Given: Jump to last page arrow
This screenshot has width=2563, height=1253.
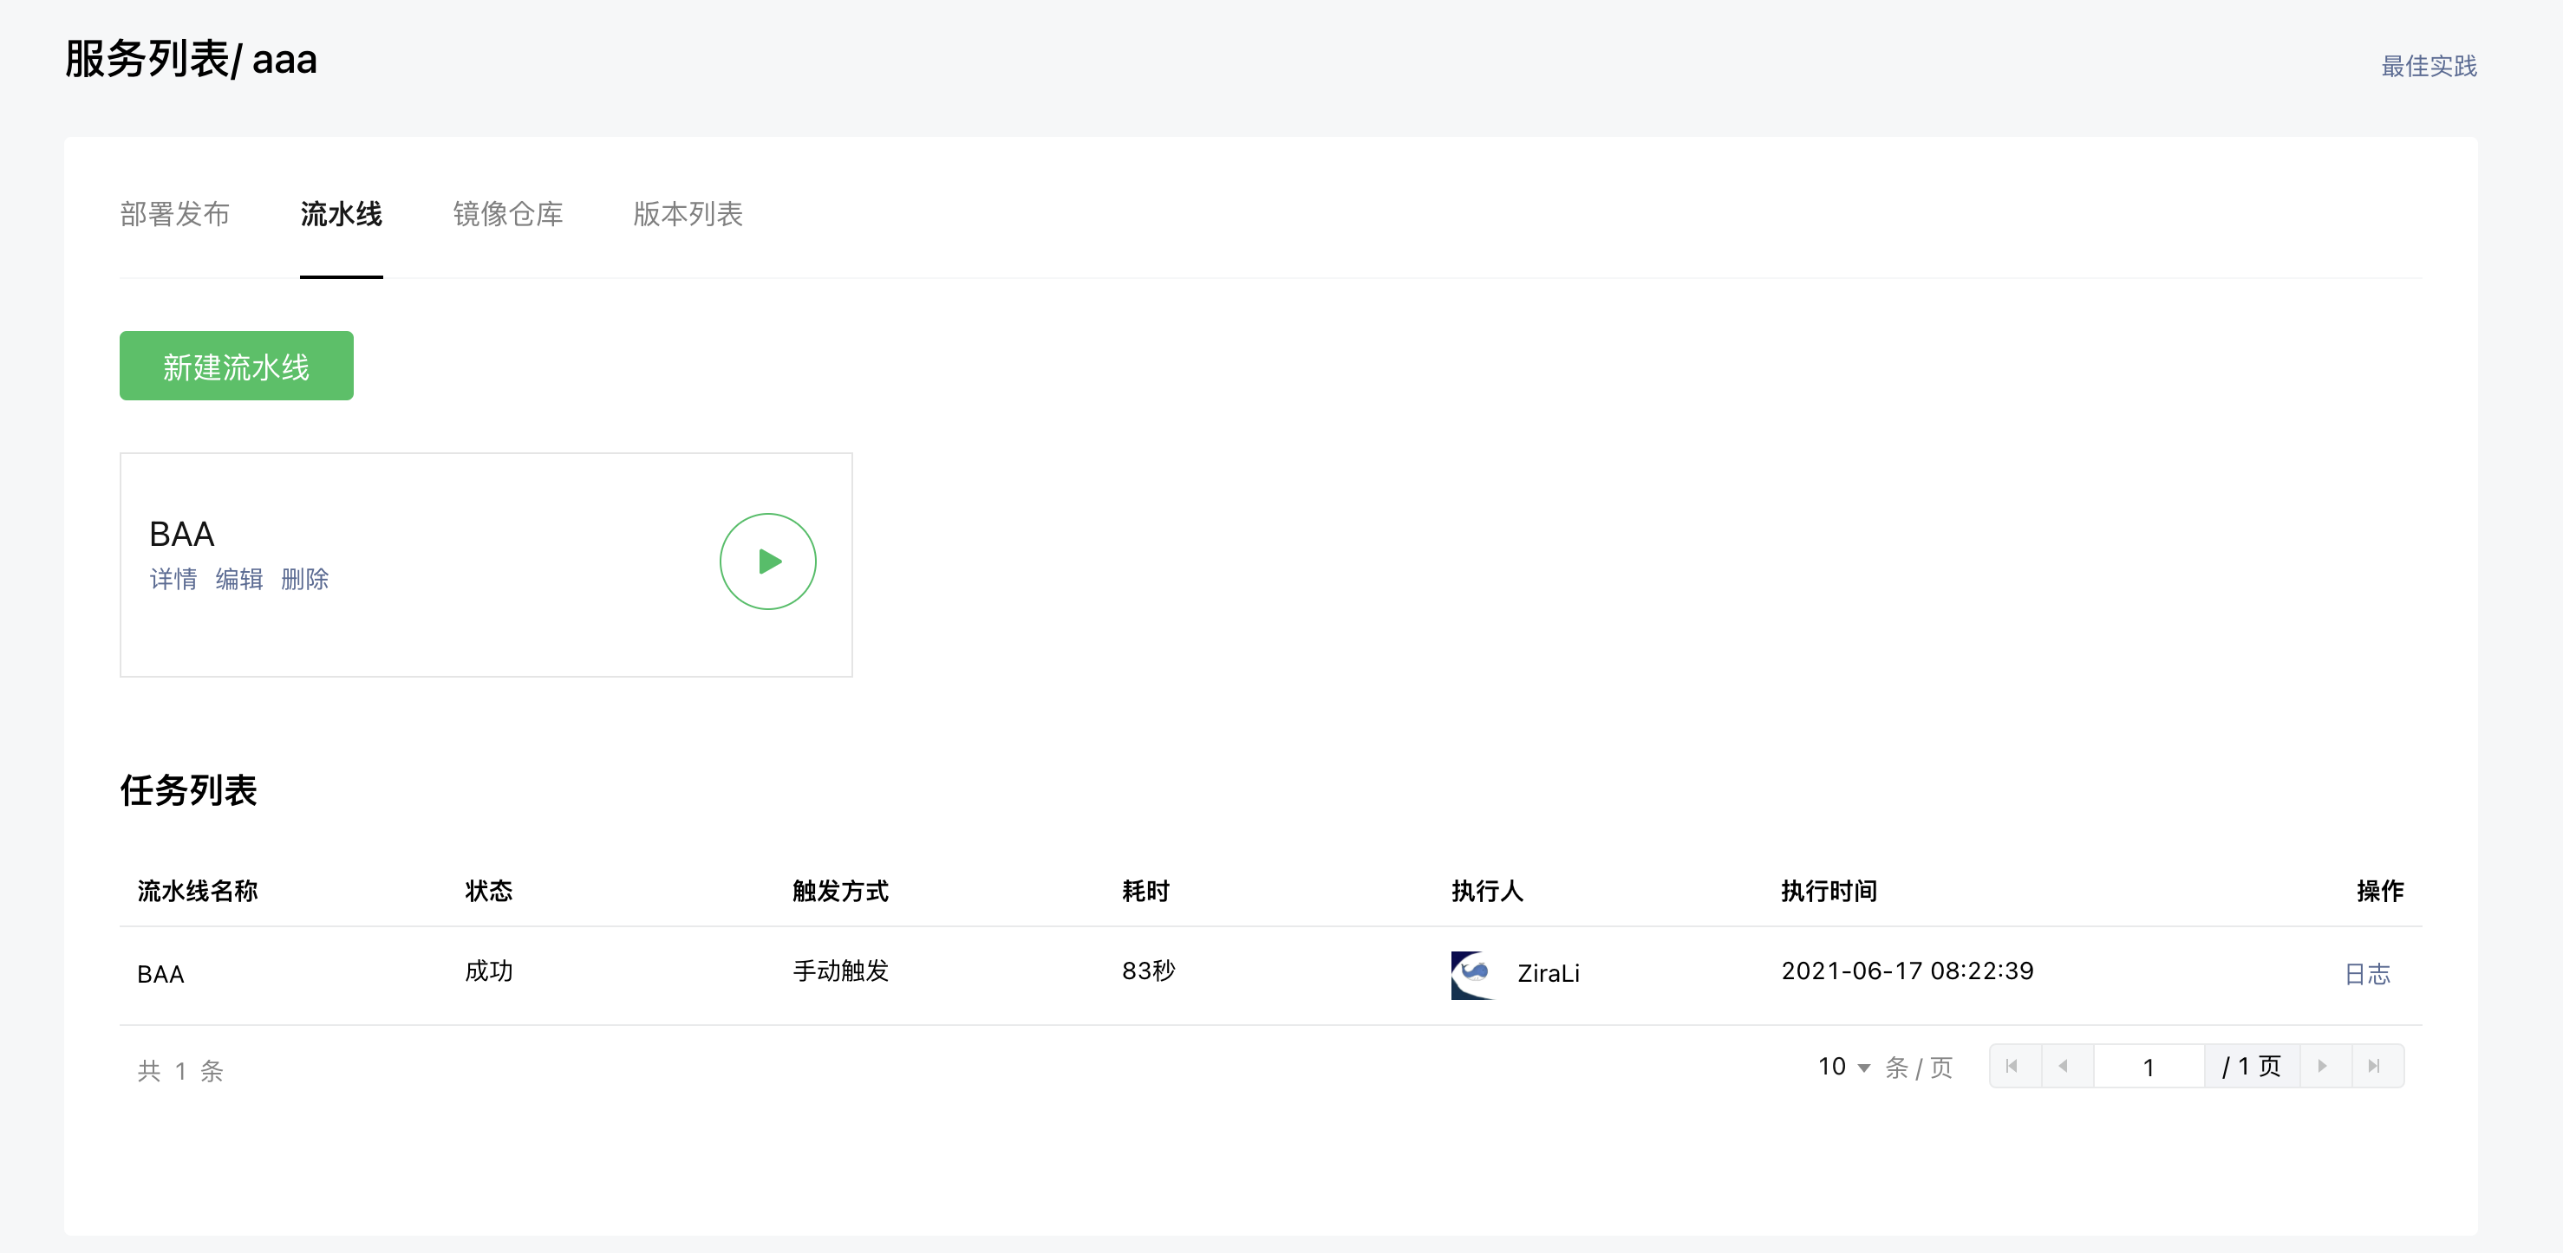Looking at the screenshot, I should tap(2374, 1066).
